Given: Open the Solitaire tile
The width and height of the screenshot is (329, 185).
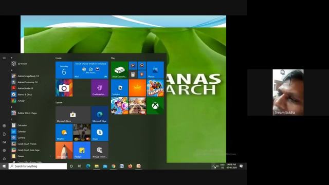Looking at the screenshot, I should 120,88.
